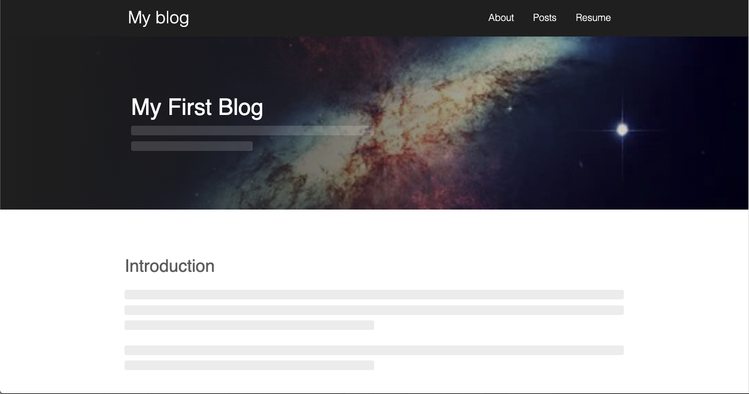Click the My blog site title
This screenshot has width=749, height=394.
(x=158, y=18)
